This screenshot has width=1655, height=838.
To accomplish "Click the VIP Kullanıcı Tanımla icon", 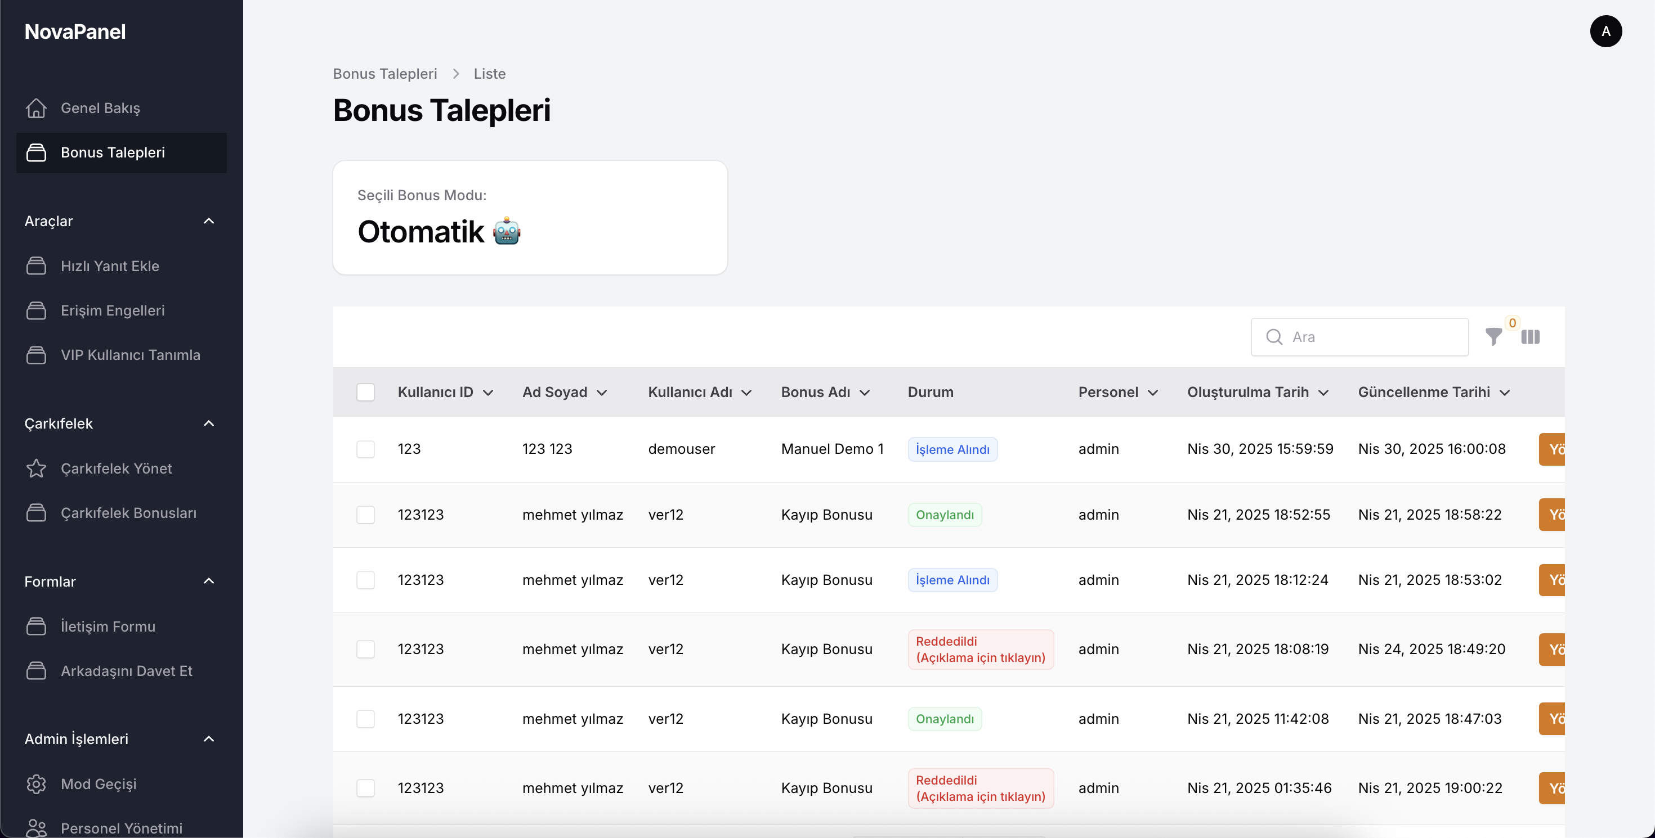I will tap(36, 355).
